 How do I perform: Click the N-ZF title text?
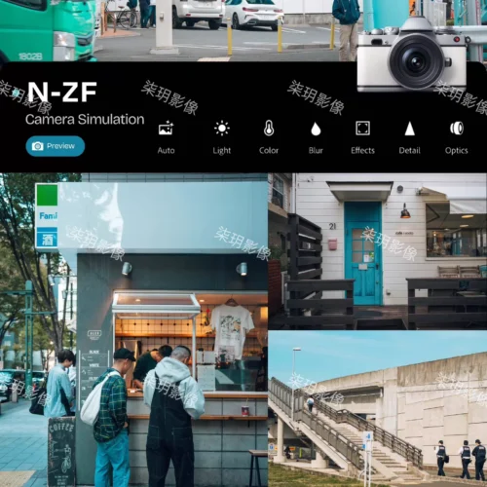click(x=62, y=93)
